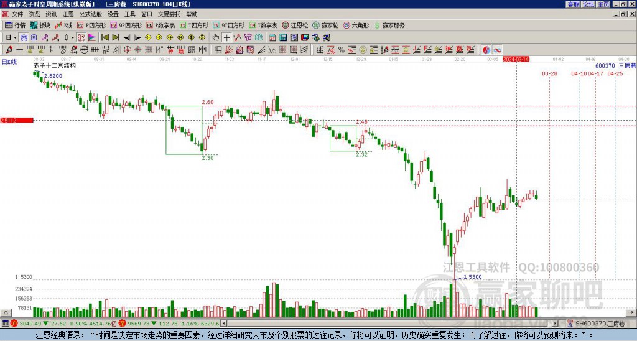Open the 9T四方形 tool

pyautogui.click(x=229, y=25)
